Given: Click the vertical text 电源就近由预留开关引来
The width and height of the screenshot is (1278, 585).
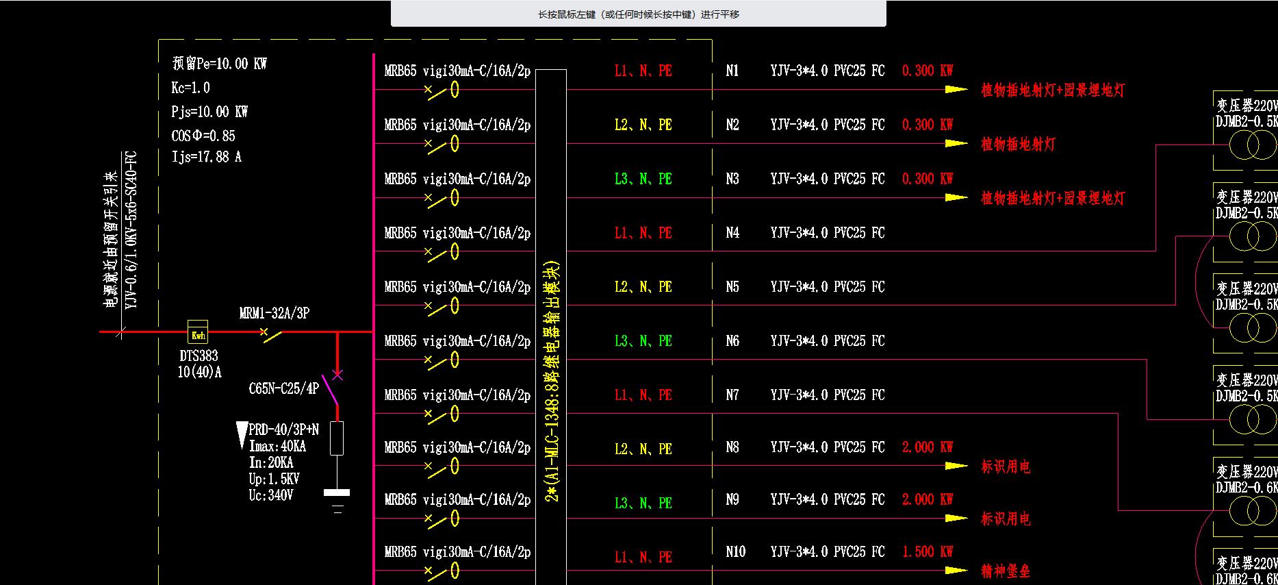Looking at the screenshot, I should pyautogui.click(x=111, y=239).
